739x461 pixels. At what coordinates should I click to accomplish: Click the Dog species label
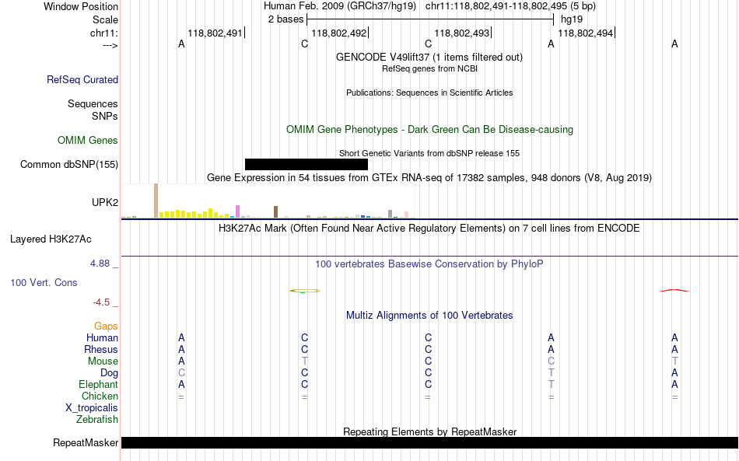[110, 373]
